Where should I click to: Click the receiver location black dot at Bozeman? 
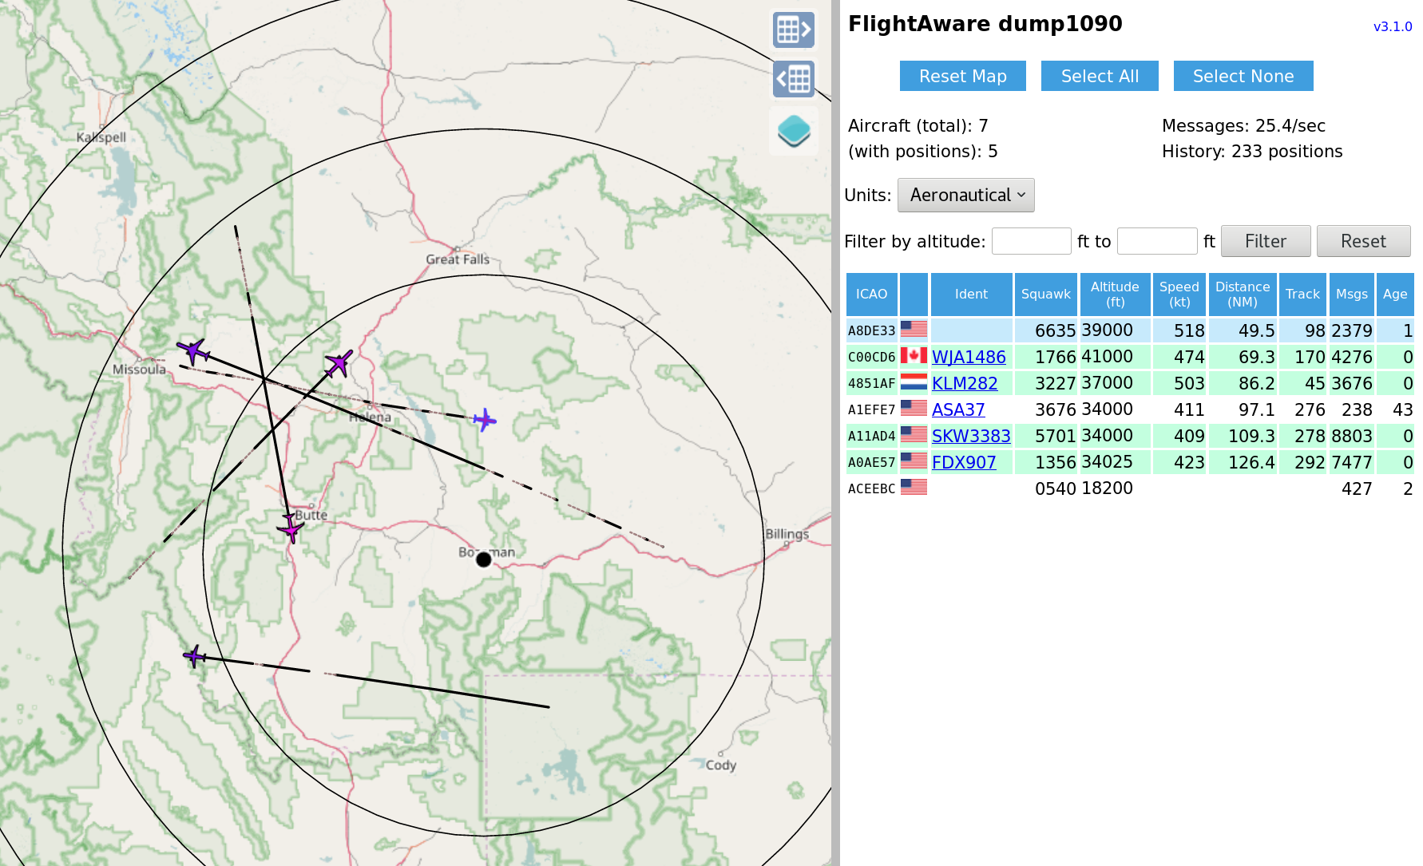click(x=483, y=560)
